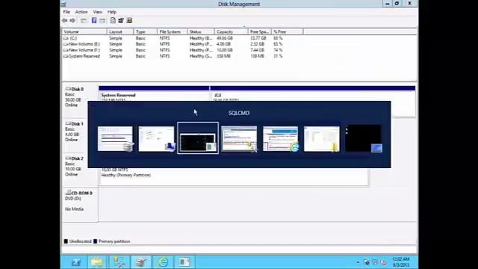Click the Primary partition blue legend swatch
This screenshot has width=478, height=269.
coord(95,241)
